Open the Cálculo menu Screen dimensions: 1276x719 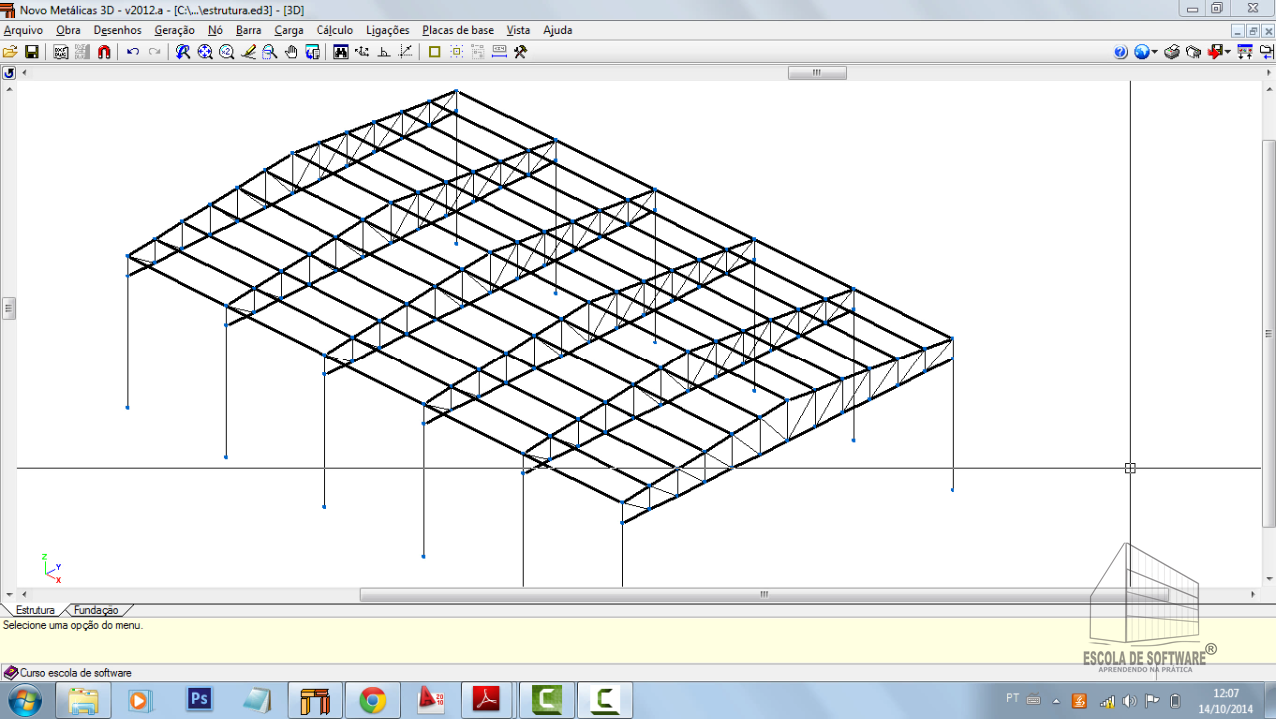coord(334,30)
